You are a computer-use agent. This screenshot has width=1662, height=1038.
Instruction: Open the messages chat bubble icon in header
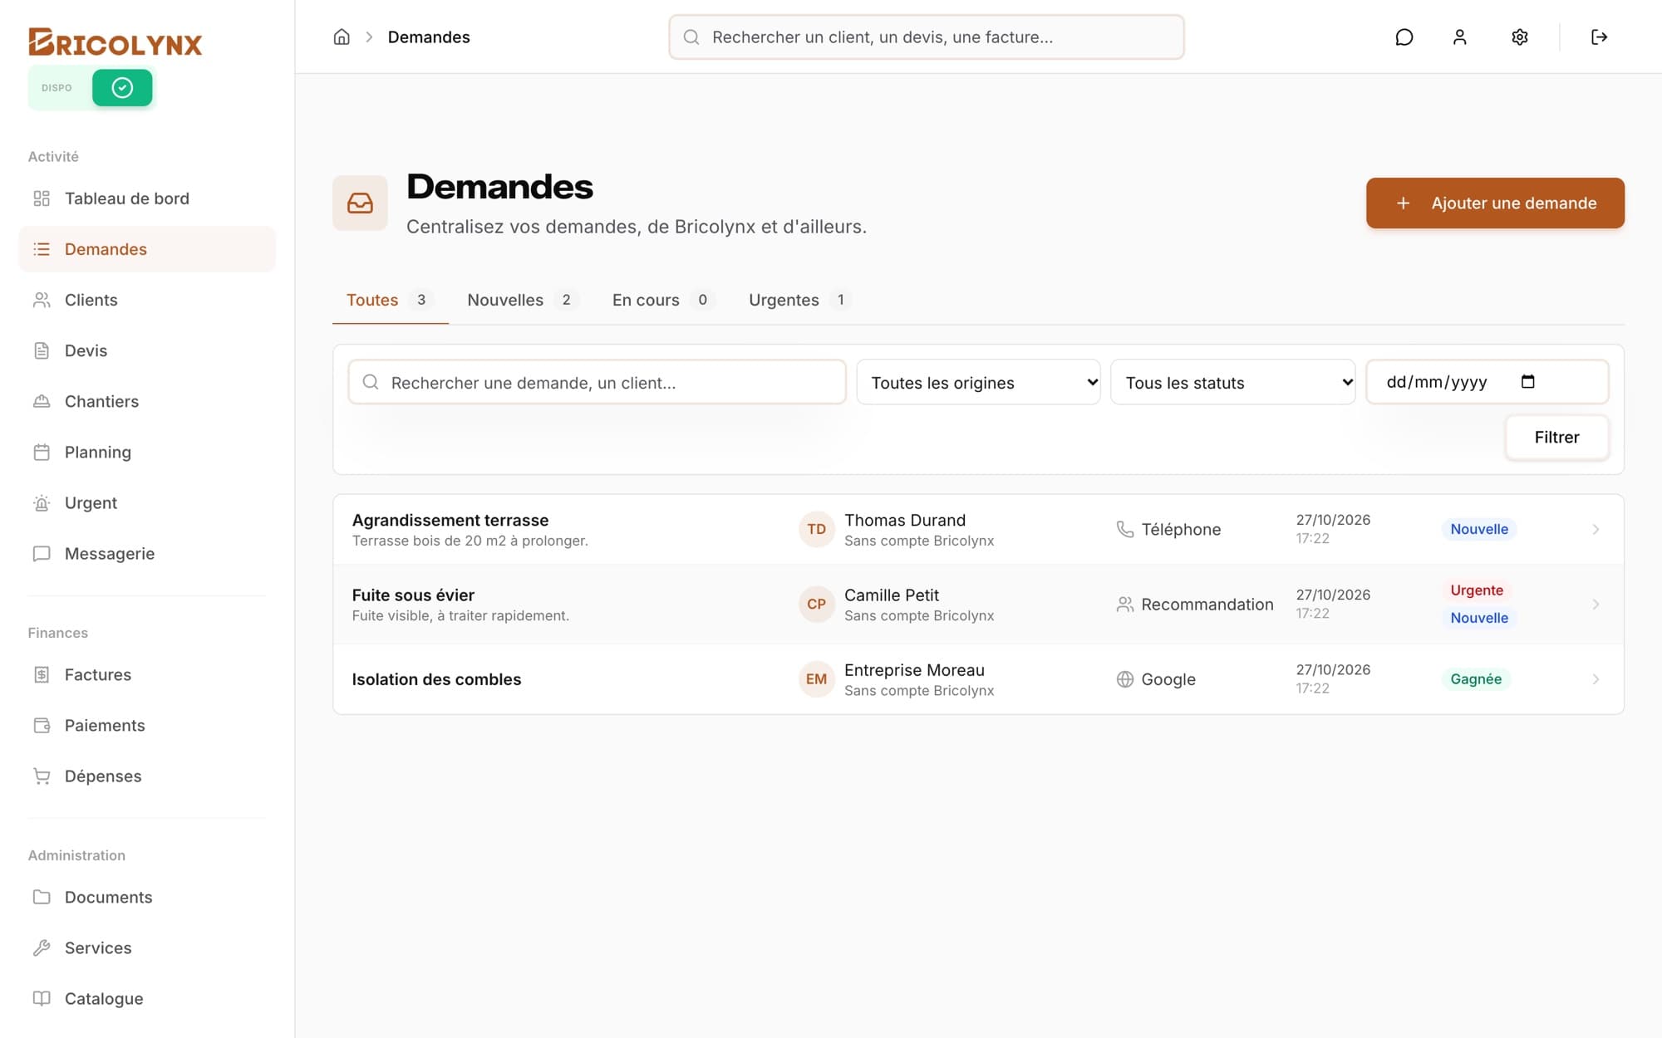coord(1404,37)
